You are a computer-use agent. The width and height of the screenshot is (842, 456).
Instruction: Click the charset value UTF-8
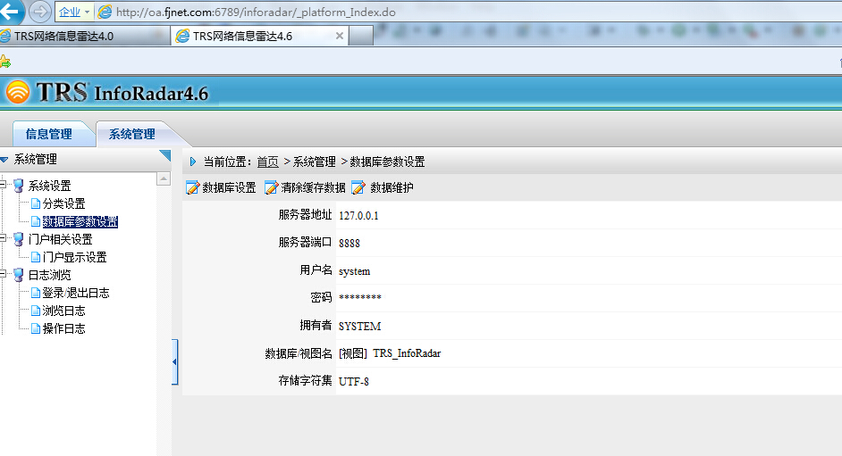click(x=354, y=382)
